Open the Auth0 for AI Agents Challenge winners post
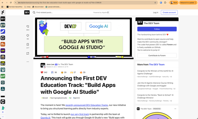Viewport: 198px width, 119px height. point(155,72)
